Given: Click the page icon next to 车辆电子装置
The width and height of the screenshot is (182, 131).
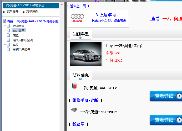Looking at the screenshot, I should 8,49.
